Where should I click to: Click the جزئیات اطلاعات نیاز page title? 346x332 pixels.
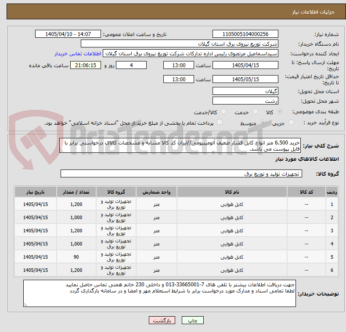[314, 12]
